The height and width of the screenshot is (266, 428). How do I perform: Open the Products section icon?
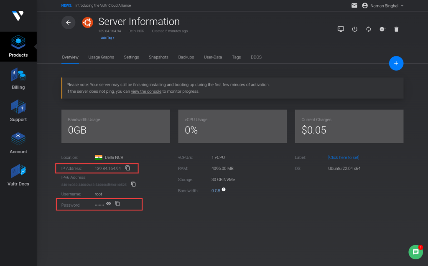point(18,42)
